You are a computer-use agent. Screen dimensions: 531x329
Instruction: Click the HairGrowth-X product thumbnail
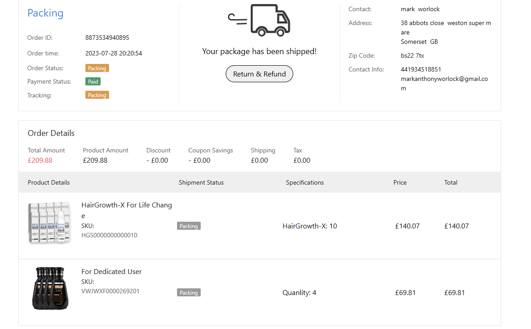pos(50,222)
